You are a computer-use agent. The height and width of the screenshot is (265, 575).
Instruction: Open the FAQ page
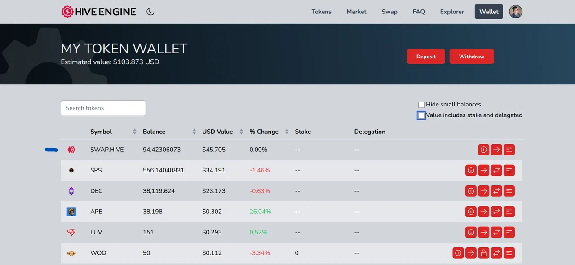419,12
